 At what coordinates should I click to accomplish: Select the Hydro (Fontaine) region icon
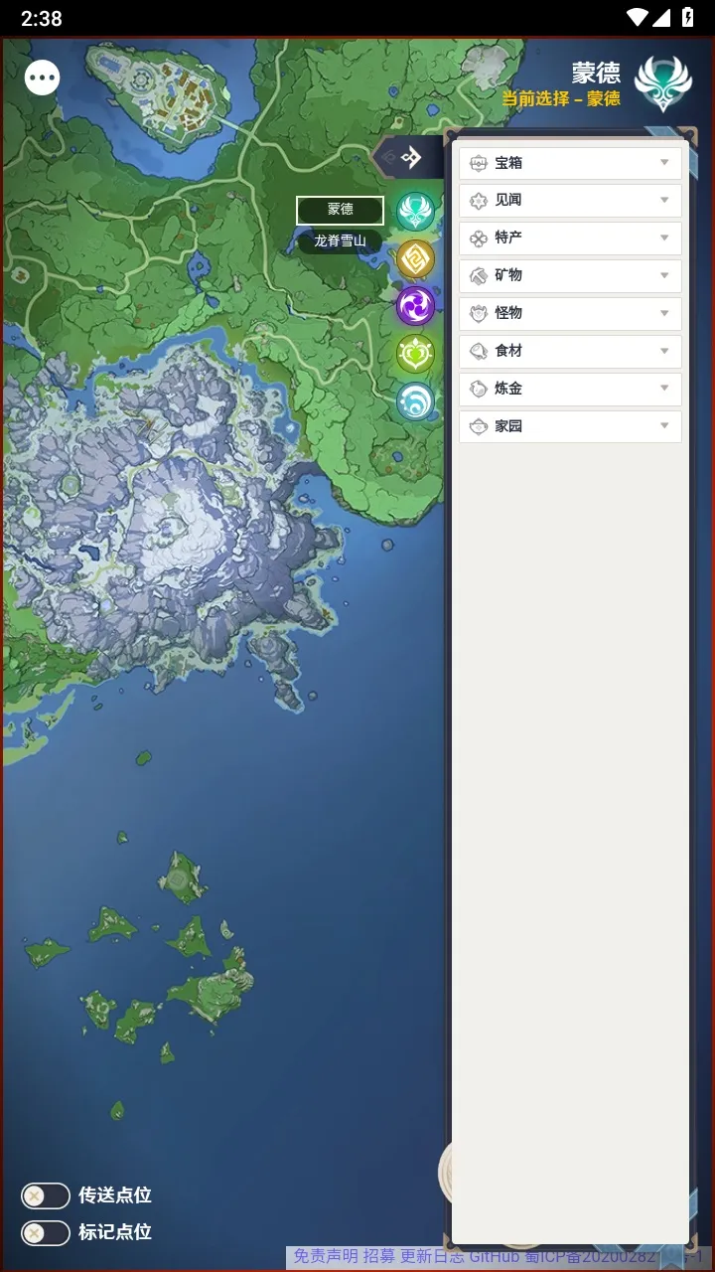(x=416, y=400)
